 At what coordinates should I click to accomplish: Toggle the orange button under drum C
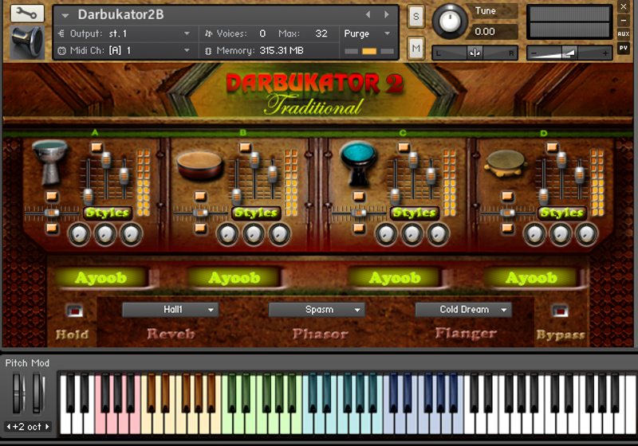pos(358,197)
